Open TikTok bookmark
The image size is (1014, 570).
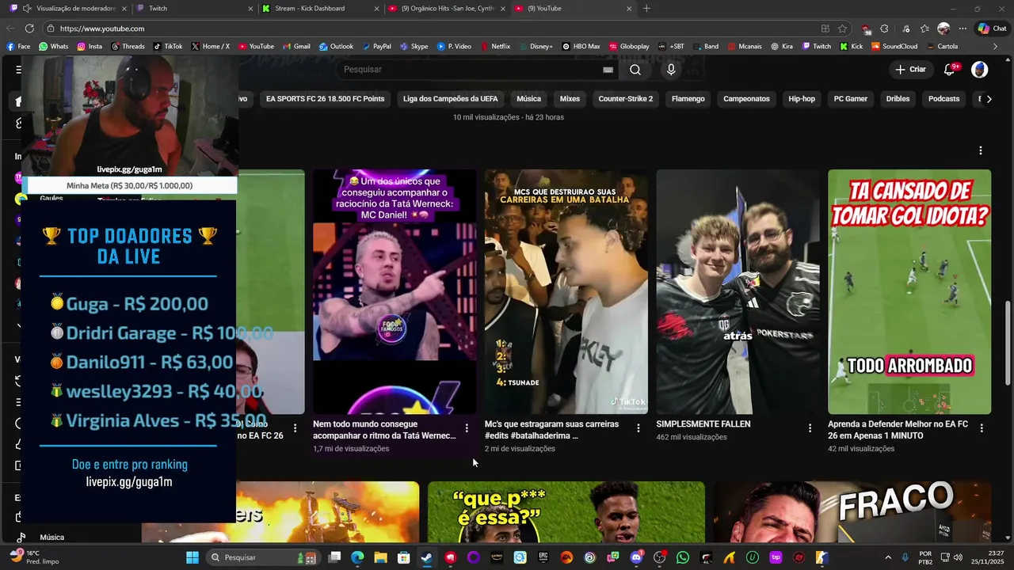168,47
